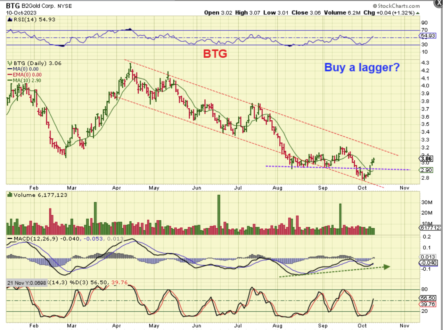This screenshot has height=330, width=443.
Task: Click the -0.040 MACD tag on right axis
Action: point(428,262)
